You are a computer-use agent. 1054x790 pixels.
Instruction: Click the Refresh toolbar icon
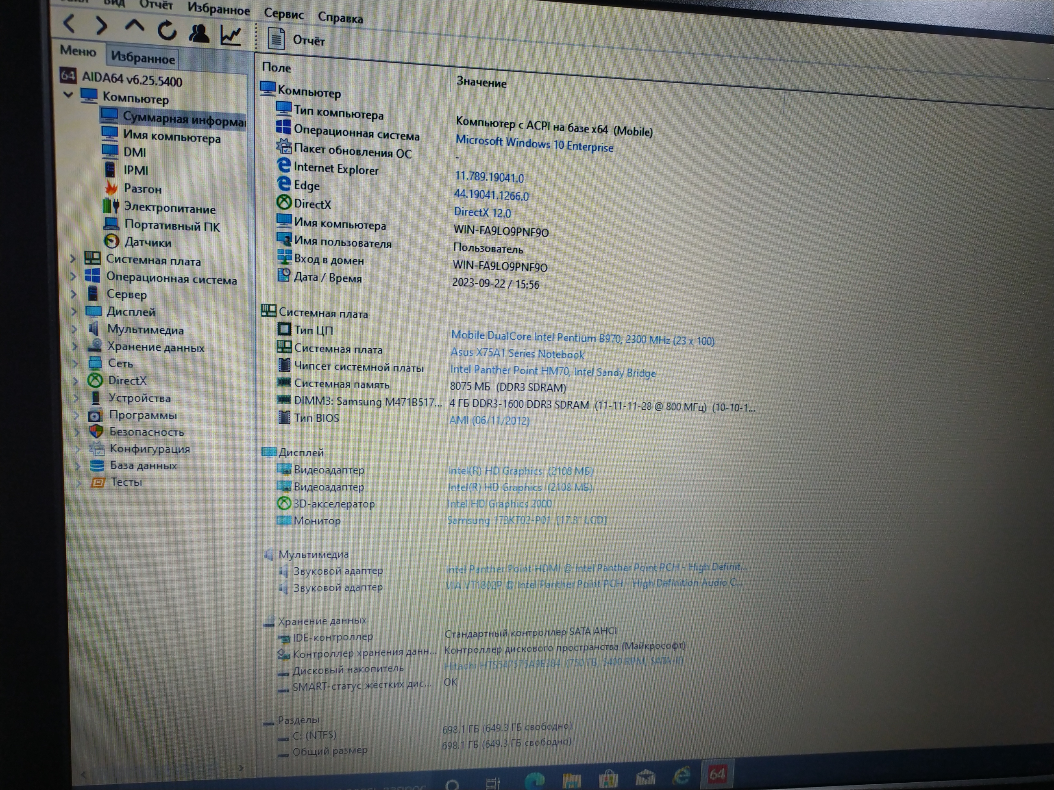tap(167, 30)
